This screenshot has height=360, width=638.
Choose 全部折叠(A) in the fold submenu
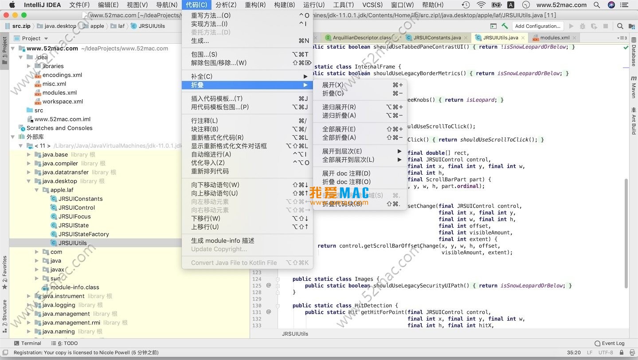point(360,138)
